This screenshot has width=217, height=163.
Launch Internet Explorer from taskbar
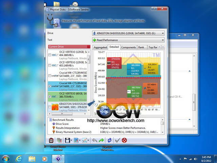click(19, 159)
